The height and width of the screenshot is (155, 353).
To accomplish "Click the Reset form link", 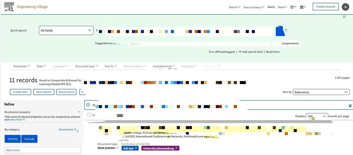I will tap(273, 52).
